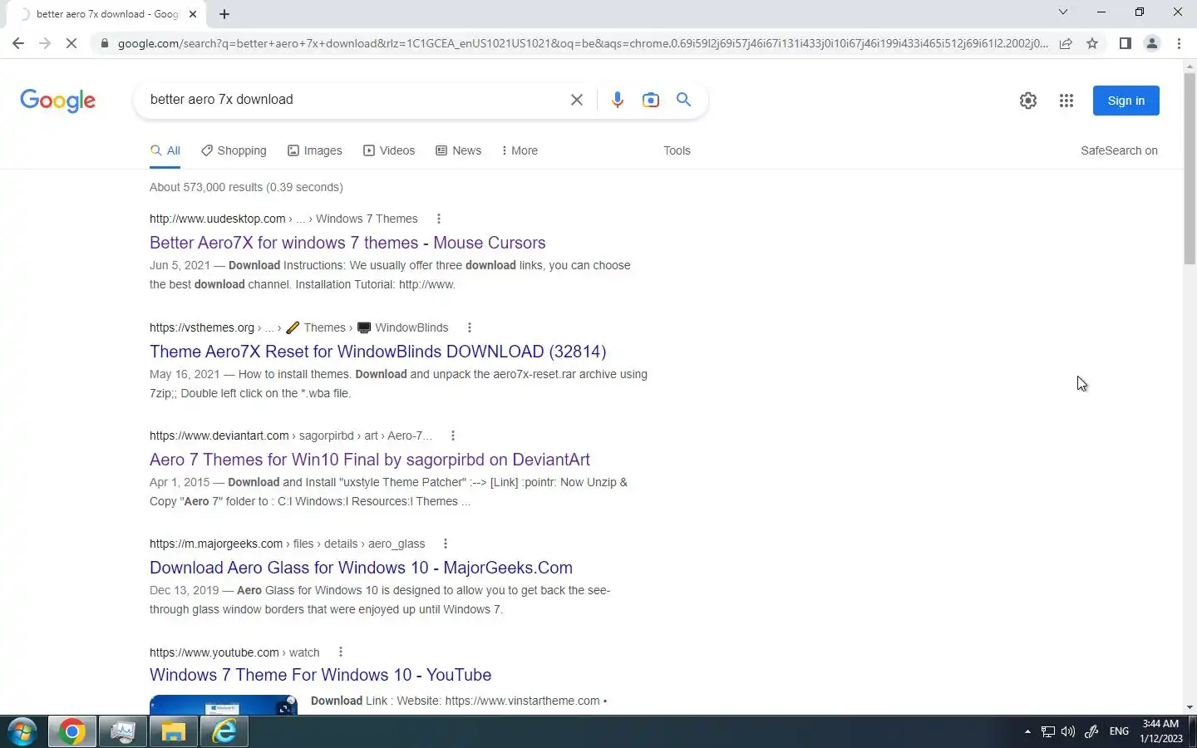Open options for the majorgeeks.com result
This screenshot has width=1197, height=748.
[x=446, y=544]
